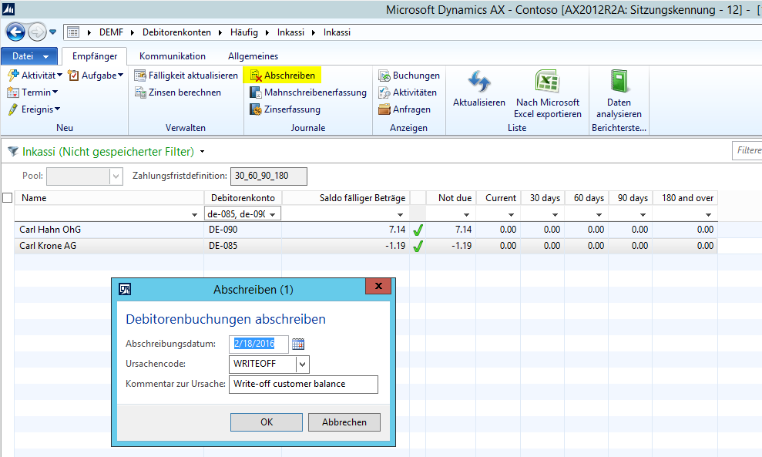Click the back navigation arrow
This screenshot has width=762, height=457.
click(x=15, y=32)
